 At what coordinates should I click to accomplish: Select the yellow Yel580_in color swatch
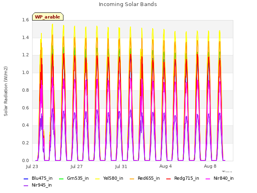point(97,179)
